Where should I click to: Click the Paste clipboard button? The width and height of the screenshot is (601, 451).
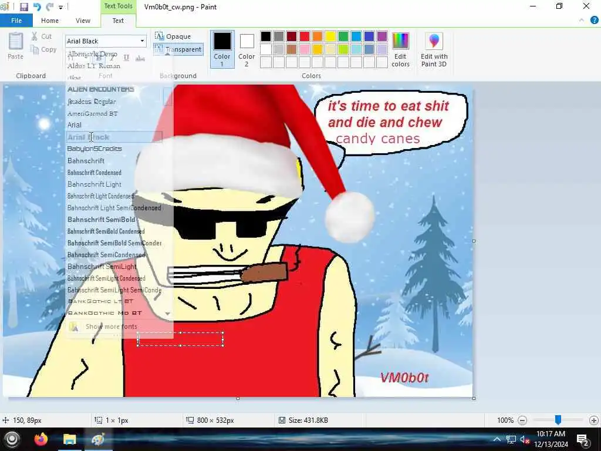pyautogui.click(x=15, y=46)
